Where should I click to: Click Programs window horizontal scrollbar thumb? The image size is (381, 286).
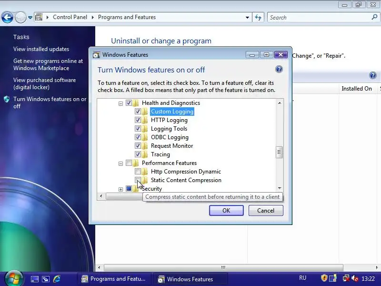(223, 267)
